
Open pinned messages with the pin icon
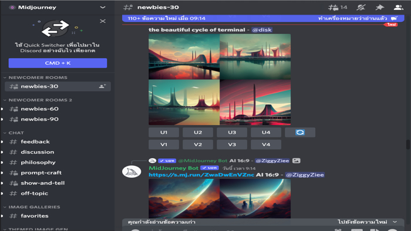coord(379,8)
